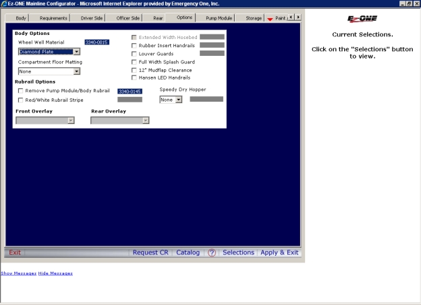
Task: Switch to the Requirements tab
Action: coord(50,18)
